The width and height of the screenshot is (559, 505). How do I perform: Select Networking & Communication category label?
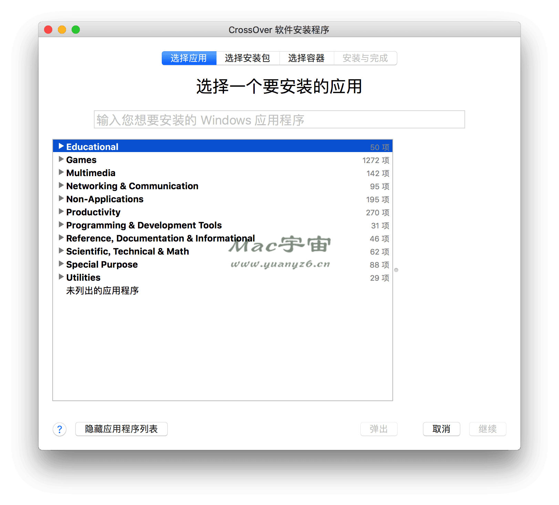132,186
